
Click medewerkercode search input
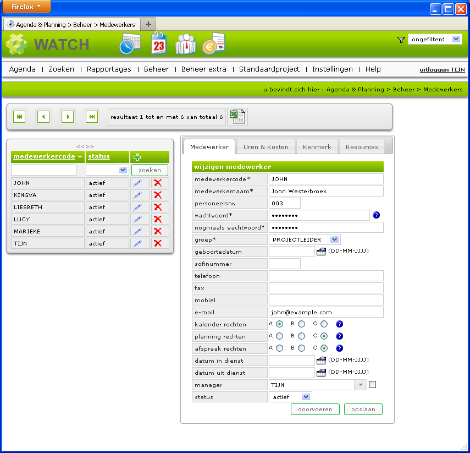click(x=44, y=170)
